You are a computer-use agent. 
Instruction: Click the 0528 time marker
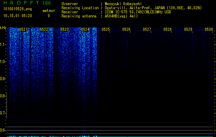[168, 29]
